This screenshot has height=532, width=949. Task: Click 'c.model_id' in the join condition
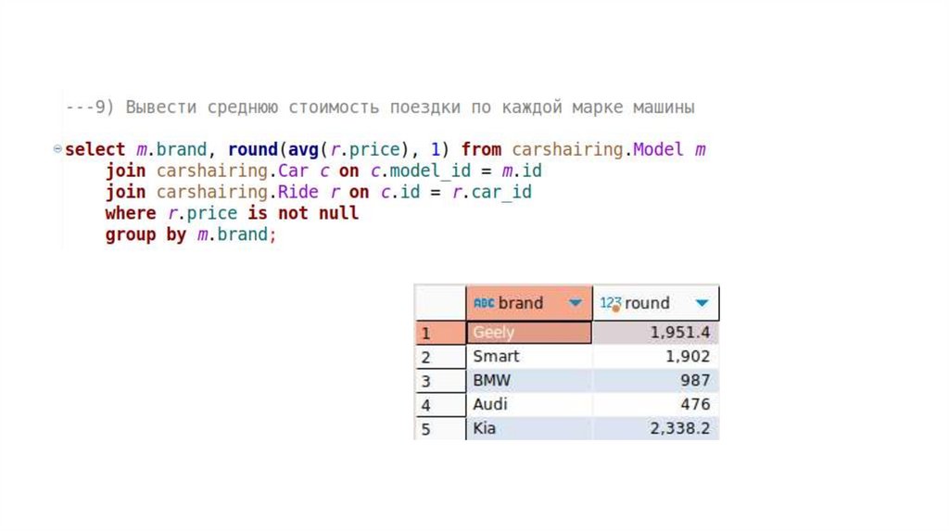point(420,171)
